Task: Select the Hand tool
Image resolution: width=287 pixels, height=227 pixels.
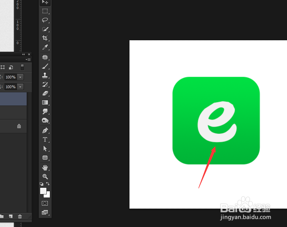Action: (x=45, y=168)
